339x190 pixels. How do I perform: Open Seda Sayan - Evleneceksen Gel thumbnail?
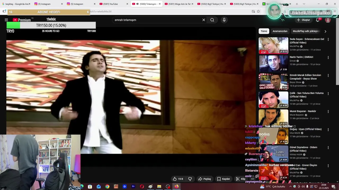(x=273, y=45)
